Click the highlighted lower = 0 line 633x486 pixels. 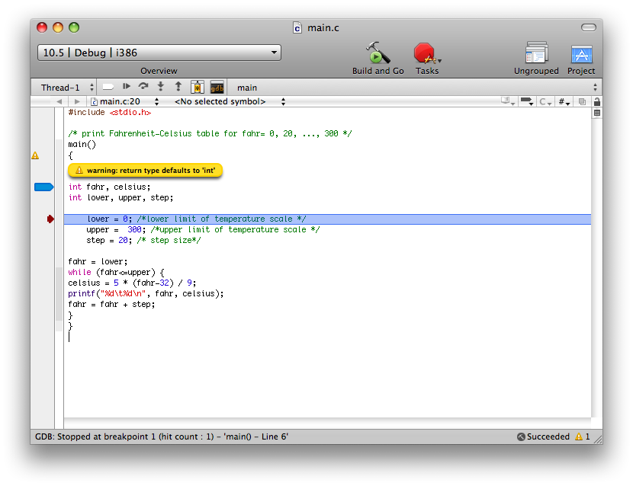(327, 219)
